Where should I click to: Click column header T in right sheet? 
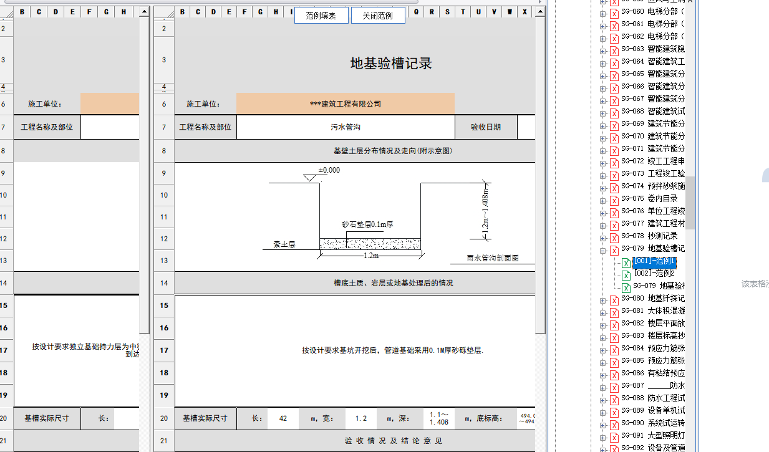[463, 12]
